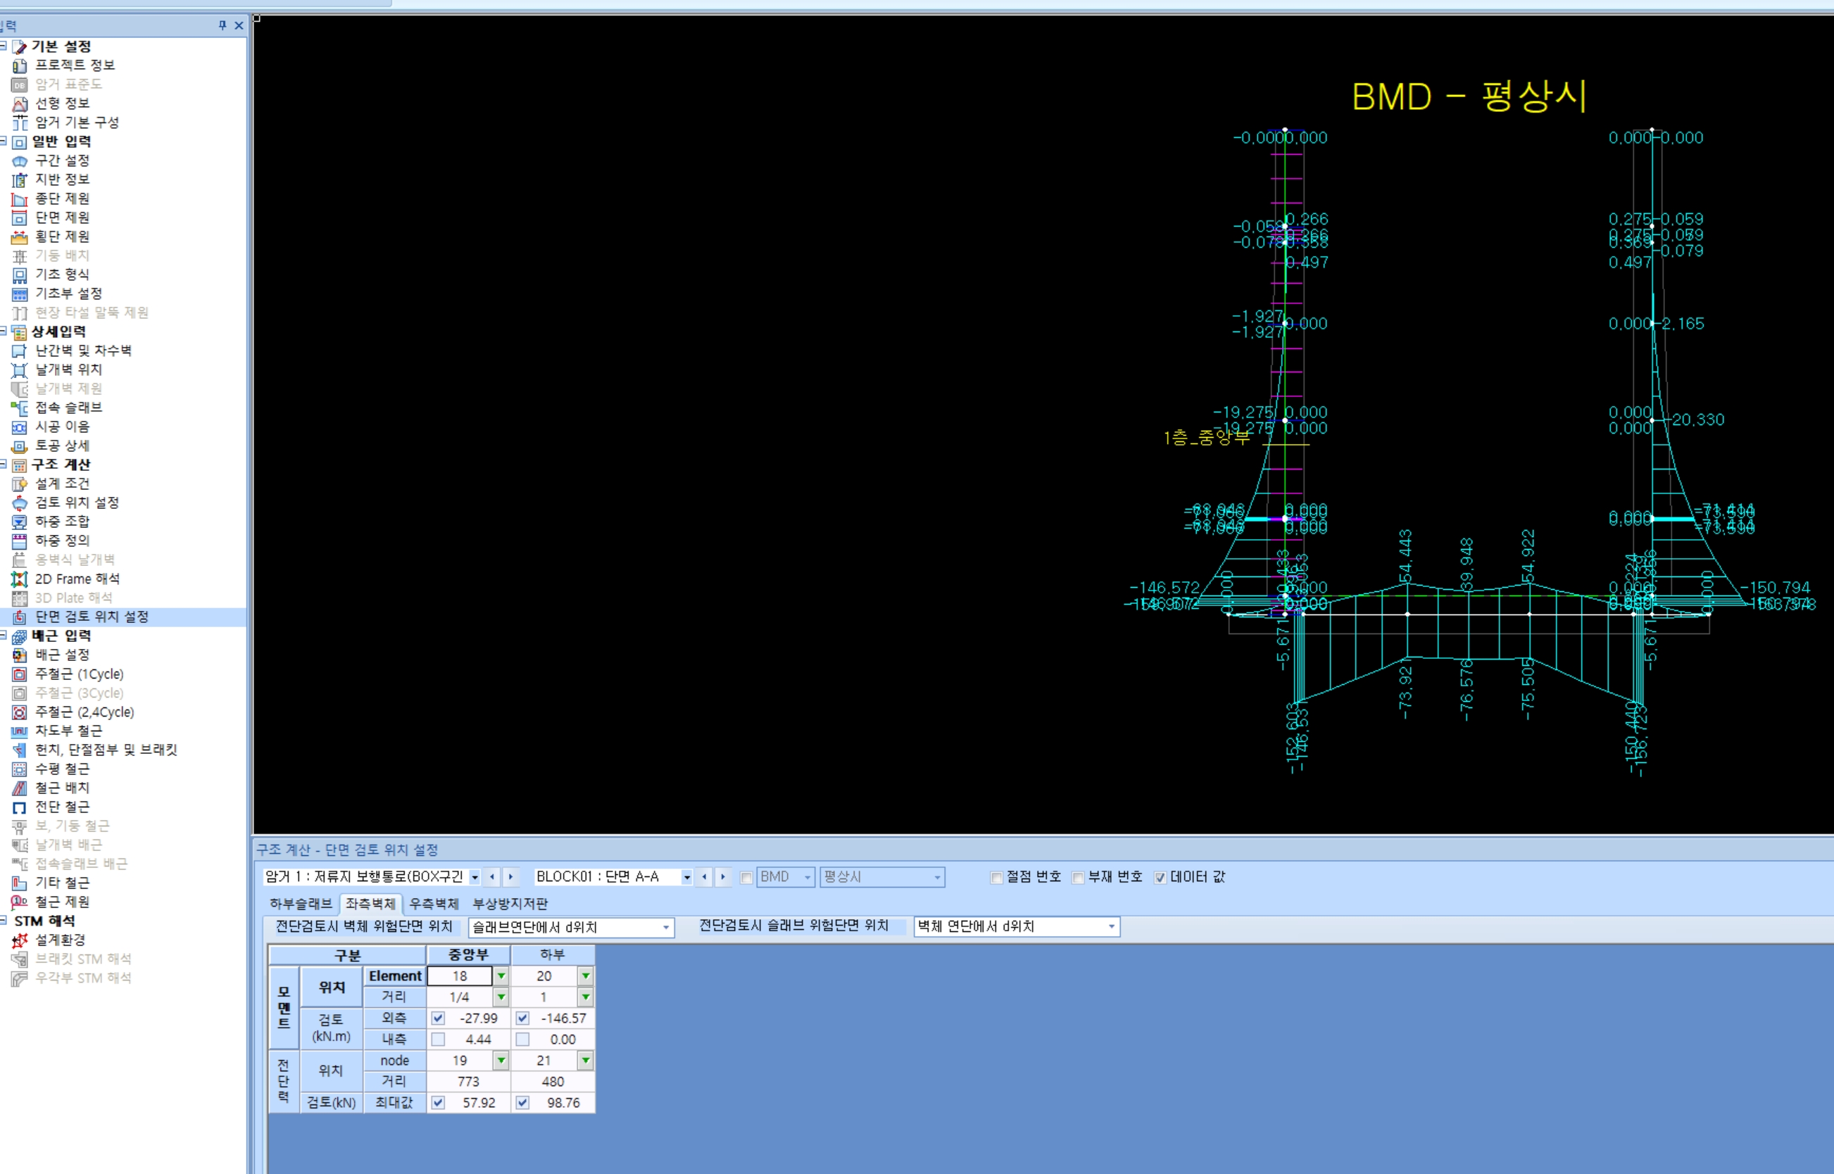1834x1174 pixels.
Task: Check the 내측 moment checkbox for 중앙부
Action: click(x=438, y=1040)
